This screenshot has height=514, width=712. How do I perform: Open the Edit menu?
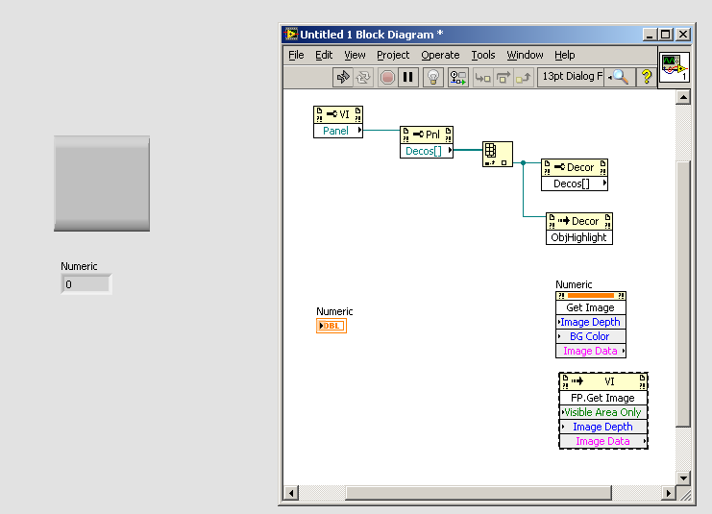click(x=324, y=55)
